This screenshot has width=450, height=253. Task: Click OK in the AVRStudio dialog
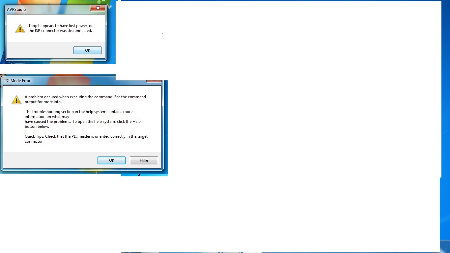[88, 50]
